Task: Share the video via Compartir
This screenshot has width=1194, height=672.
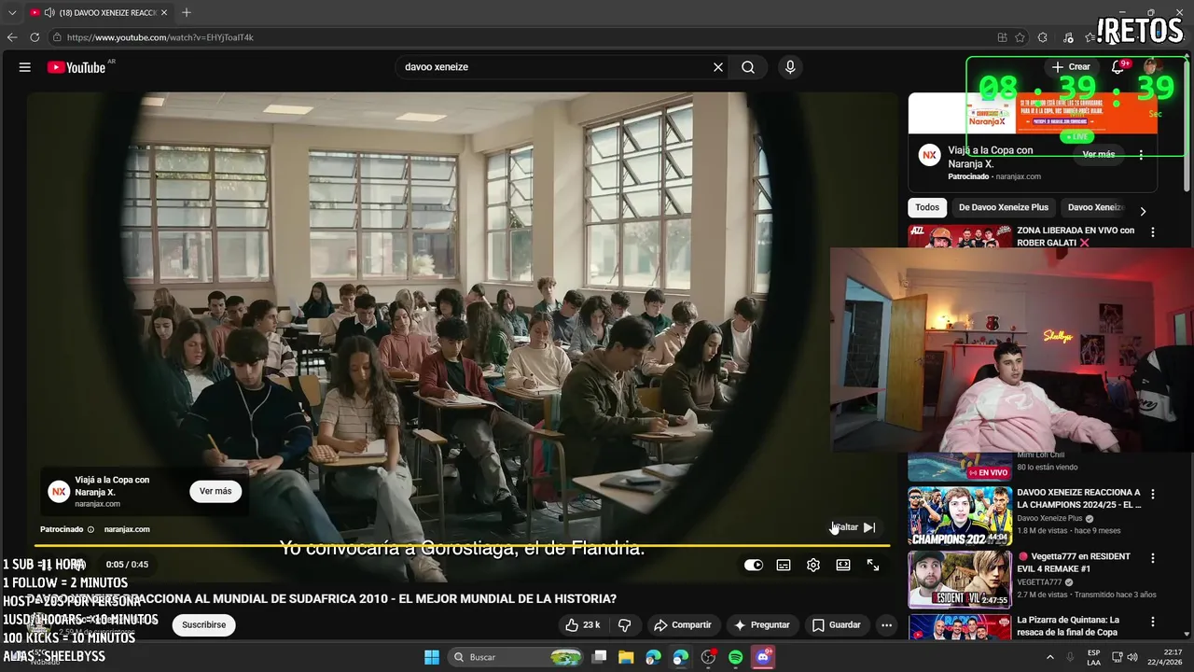Action: [683, 624]
